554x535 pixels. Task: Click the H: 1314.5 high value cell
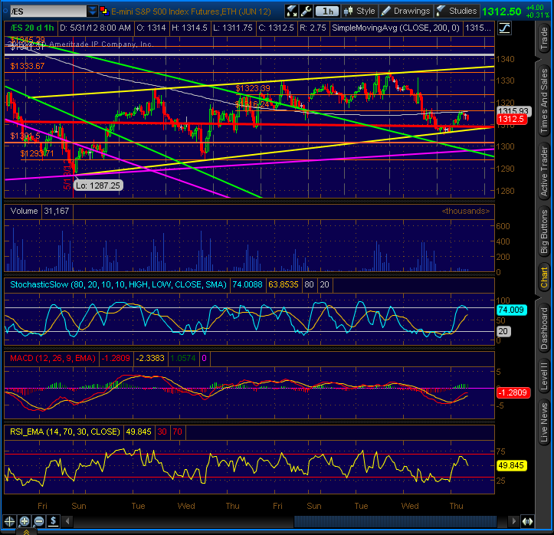click(189, 28)
